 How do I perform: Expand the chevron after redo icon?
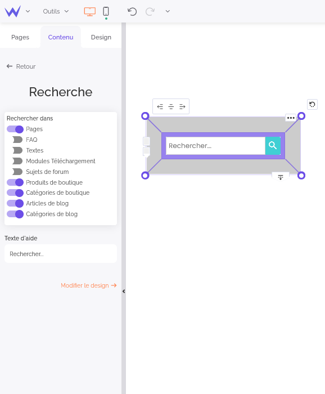168,11
